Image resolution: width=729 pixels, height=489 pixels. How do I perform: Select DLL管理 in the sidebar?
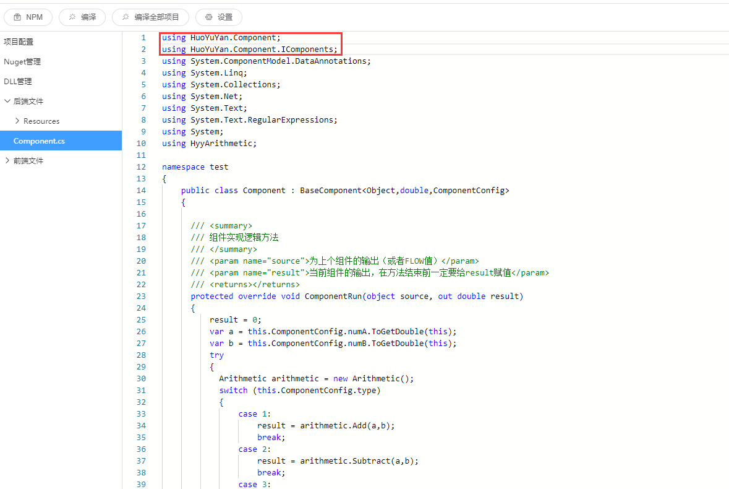[18, 82]
